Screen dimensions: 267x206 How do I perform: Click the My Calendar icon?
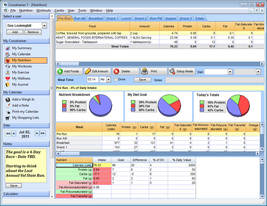coord(8,54)
